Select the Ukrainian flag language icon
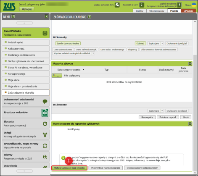 [x=194, y=5]
